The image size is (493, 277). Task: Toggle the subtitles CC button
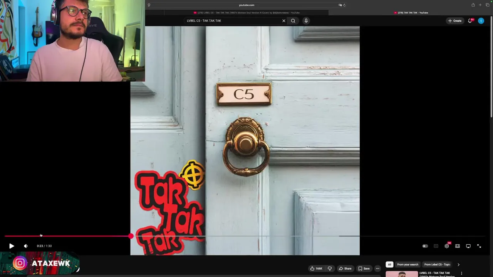[436, 246]
